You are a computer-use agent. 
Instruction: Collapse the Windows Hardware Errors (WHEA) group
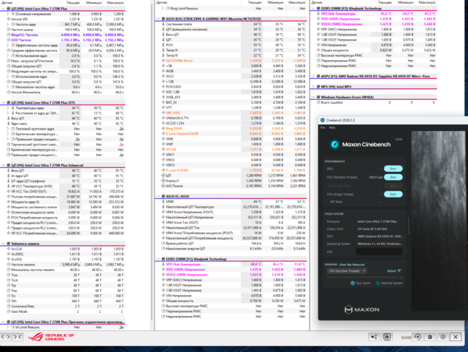pos(313,98)
